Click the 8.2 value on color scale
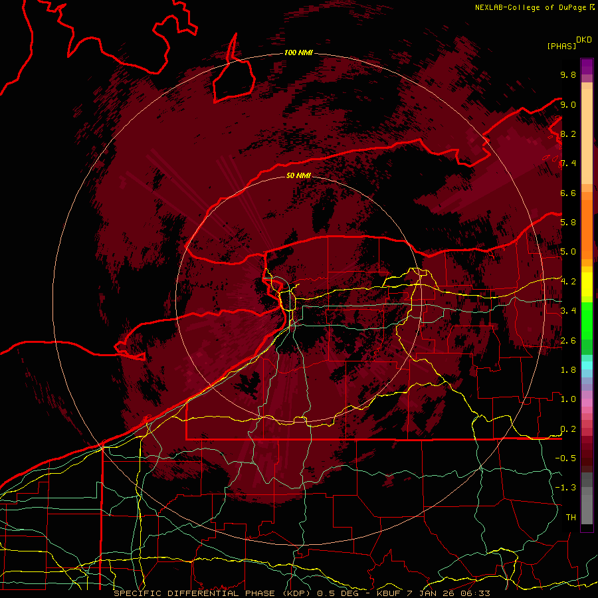 tap(568, 134)
